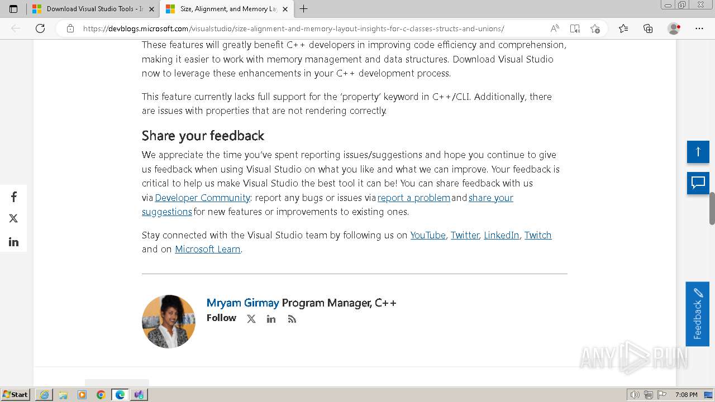
Task: Open the Windows Start menu
Action: pyautogui.click(x=16, y=394)
